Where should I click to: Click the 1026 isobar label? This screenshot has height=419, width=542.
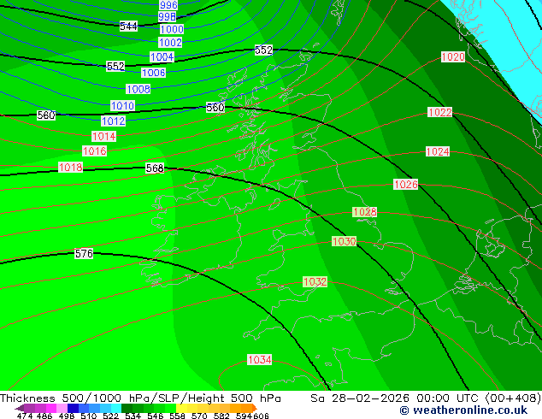click(406, 184)
